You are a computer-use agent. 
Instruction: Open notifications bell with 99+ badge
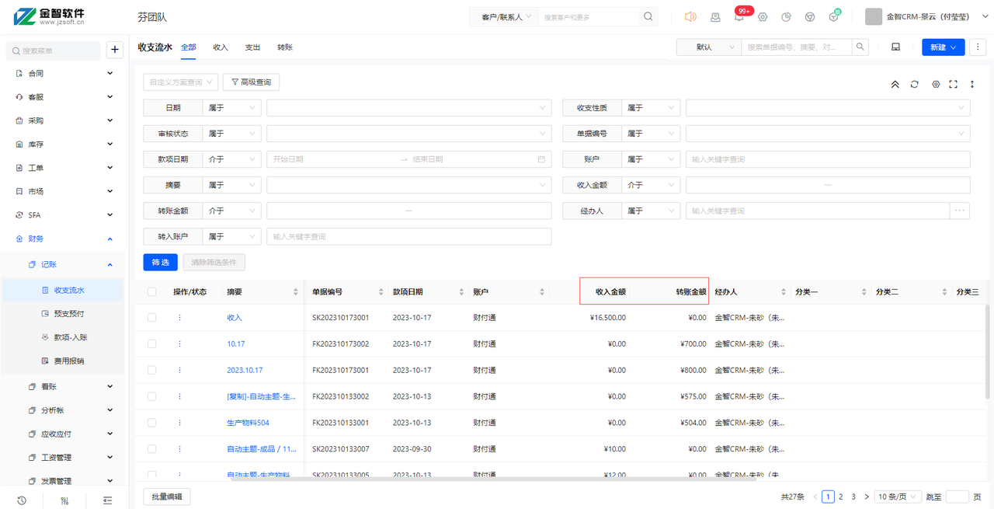[739, 16]
